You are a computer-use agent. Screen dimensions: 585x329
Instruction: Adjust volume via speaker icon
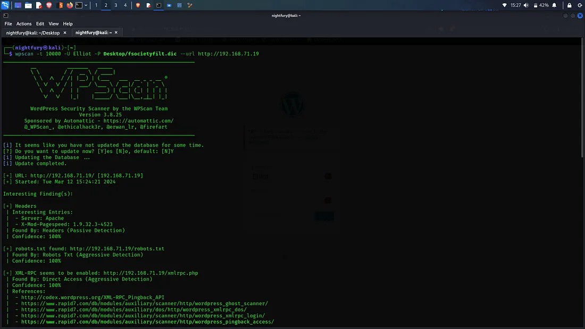526,5
